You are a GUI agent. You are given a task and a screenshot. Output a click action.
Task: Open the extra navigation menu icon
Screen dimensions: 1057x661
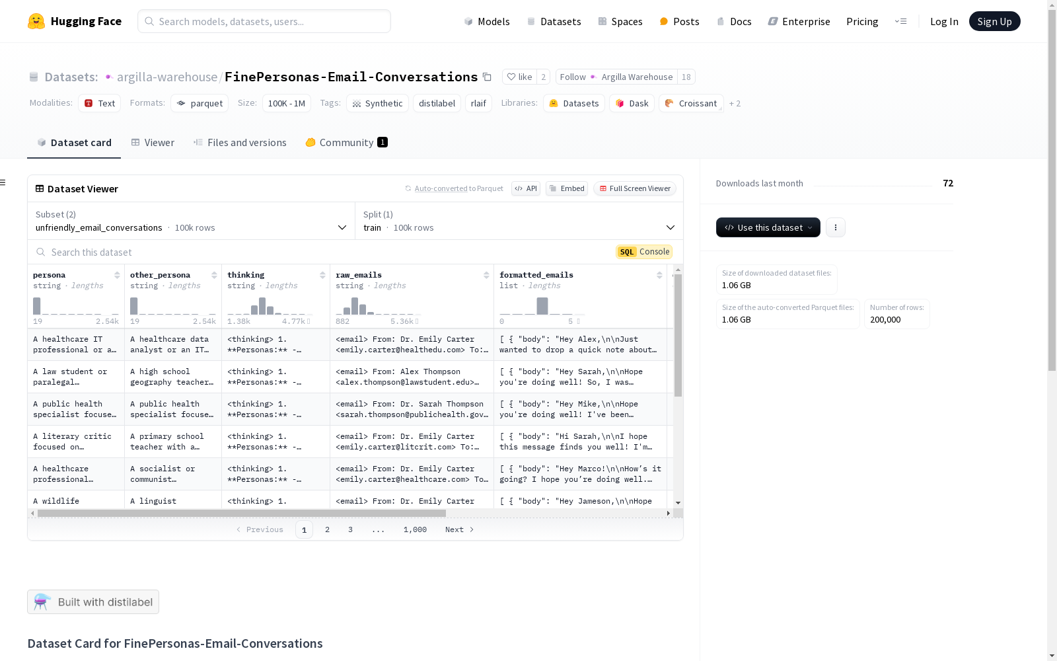(900, 21)
